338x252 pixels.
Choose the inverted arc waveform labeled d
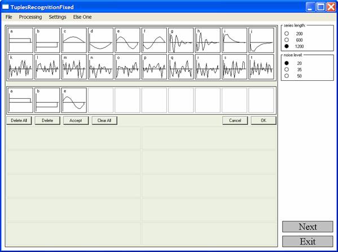[100, 40]
